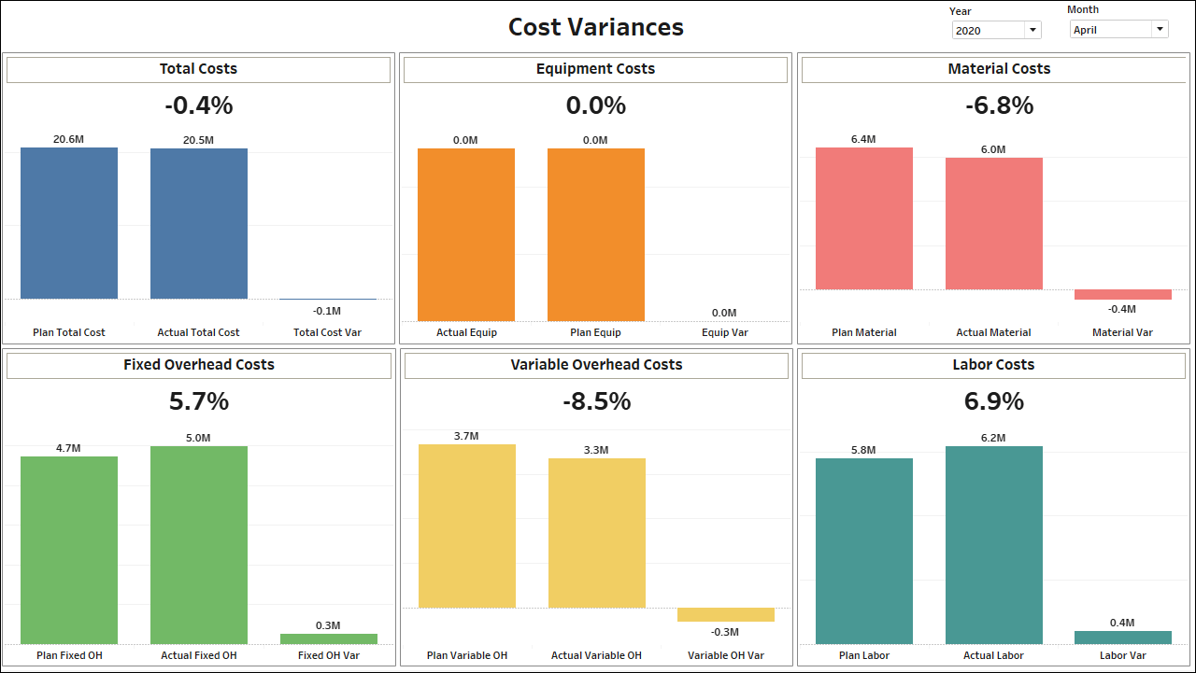This screenshot has height=673, width=1196.
Task: Click the Material Var negative bar
Action: 1122,293
